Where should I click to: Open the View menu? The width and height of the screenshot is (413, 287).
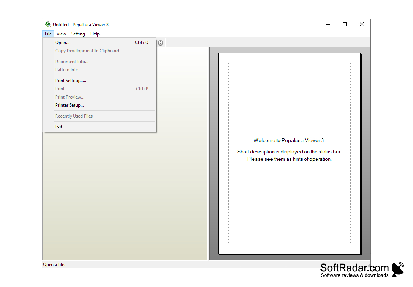(61, 34)
